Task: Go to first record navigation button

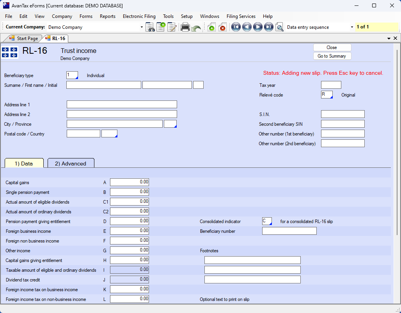Action: click(236, 27)
